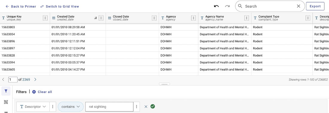Click date cell 01/01/2010 04:14:27 PM
329x113 pixels.
pyautogui.click(x=78, y=70)
